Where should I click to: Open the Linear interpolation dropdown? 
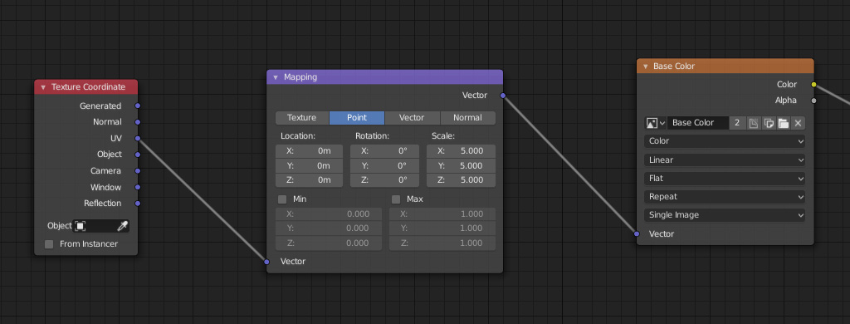tap(724, 160)
